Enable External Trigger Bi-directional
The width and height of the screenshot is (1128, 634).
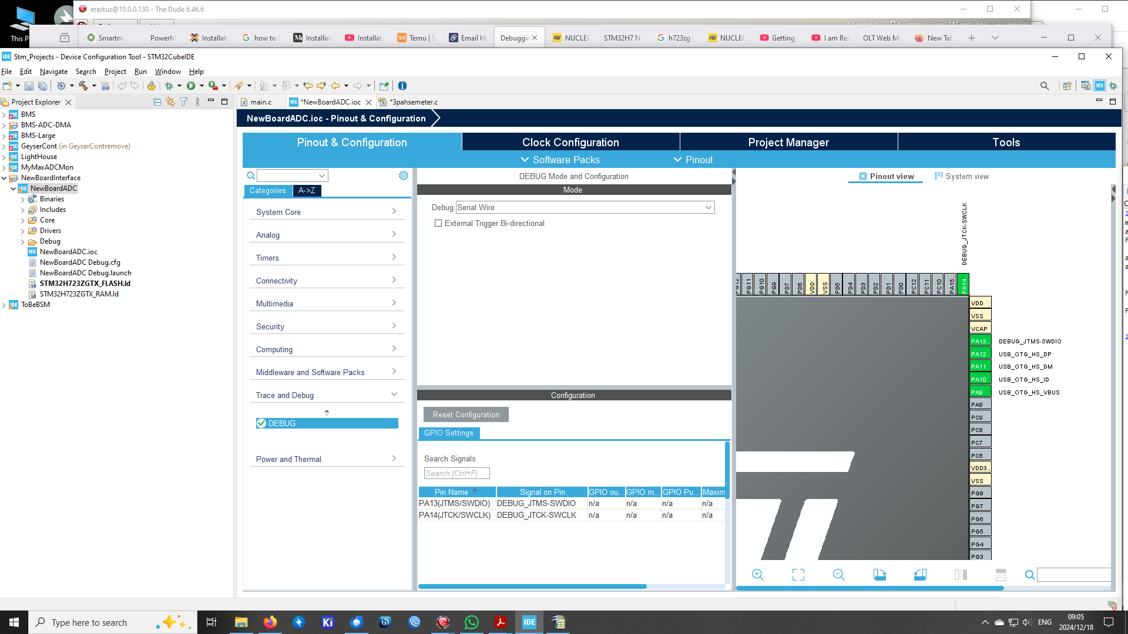[x=438, y=223]
